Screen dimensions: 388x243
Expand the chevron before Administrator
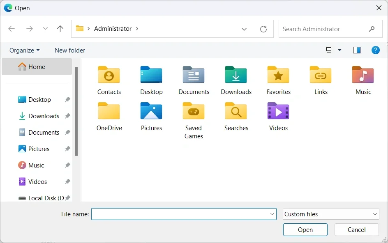[89, 29]
